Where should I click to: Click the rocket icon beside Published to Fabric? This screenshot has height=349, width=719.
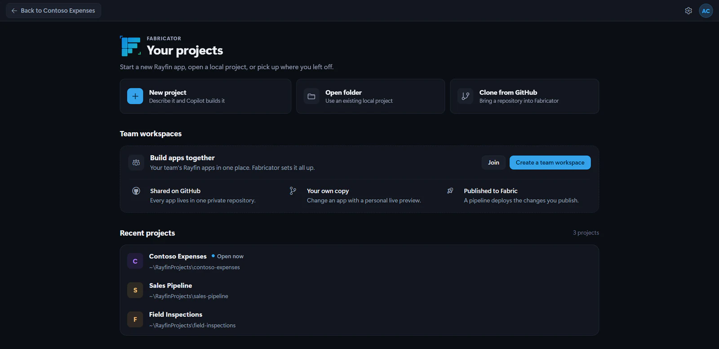tap(450, 191)
